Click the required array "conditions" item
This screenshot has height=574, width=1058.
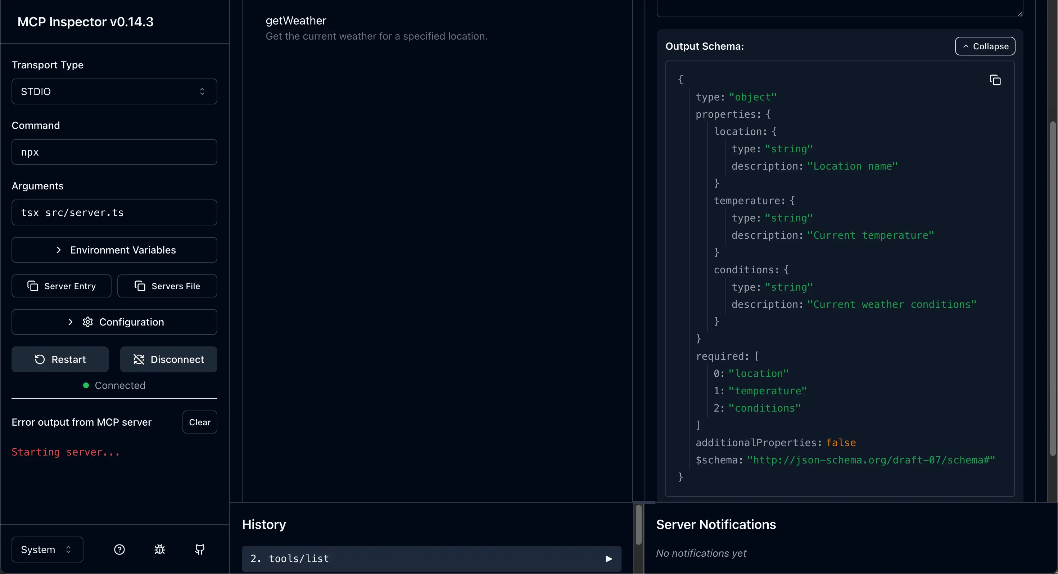764,408
